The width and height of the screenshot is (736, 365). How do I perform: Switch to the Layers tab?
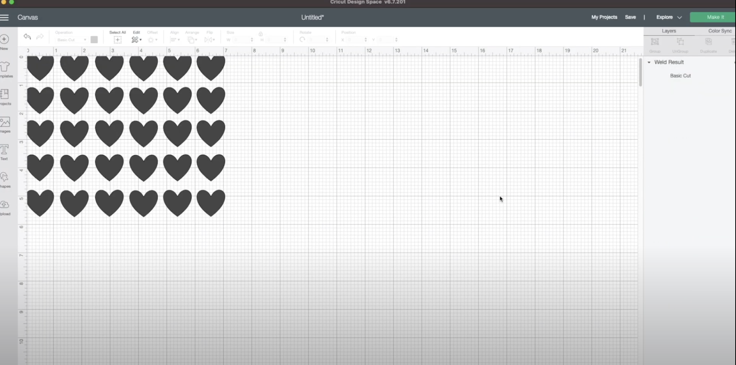tap(669, 31)
